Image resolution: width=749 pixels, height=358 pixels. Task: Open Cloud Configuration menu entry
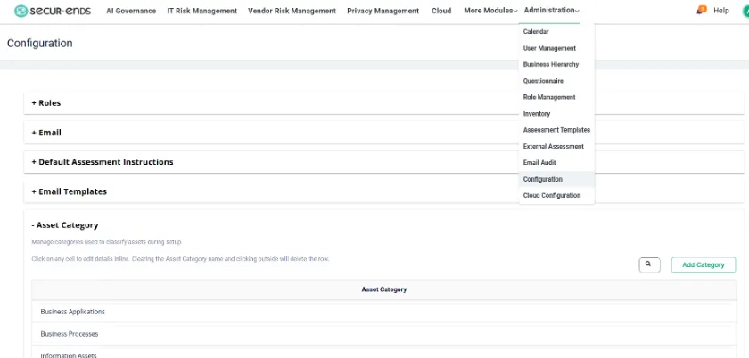556,195
